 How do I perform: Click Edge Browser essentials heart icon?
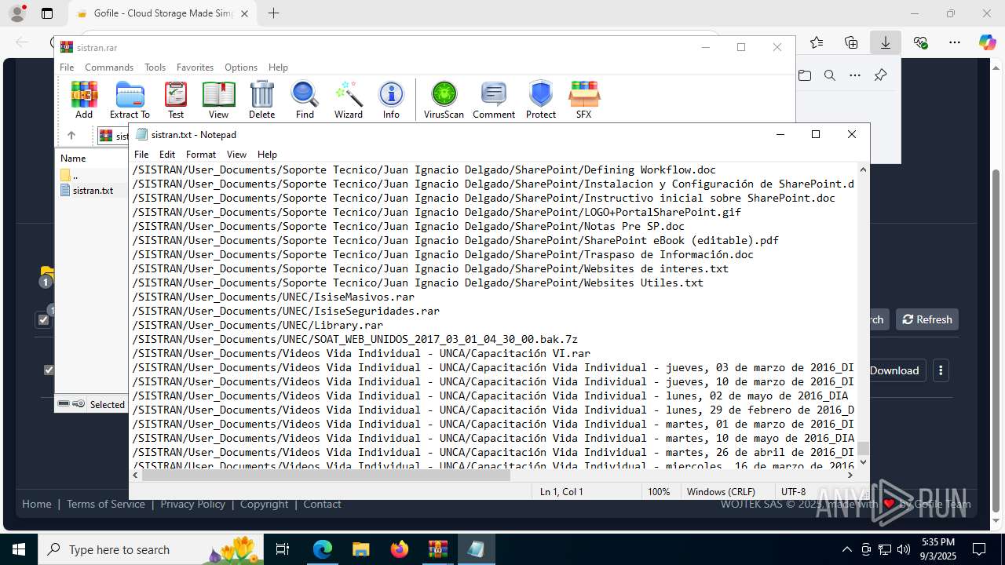click(920, 42)
